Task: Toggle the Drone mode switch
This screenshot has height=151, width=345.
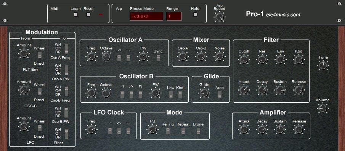Action: click(x=198, y=131)
